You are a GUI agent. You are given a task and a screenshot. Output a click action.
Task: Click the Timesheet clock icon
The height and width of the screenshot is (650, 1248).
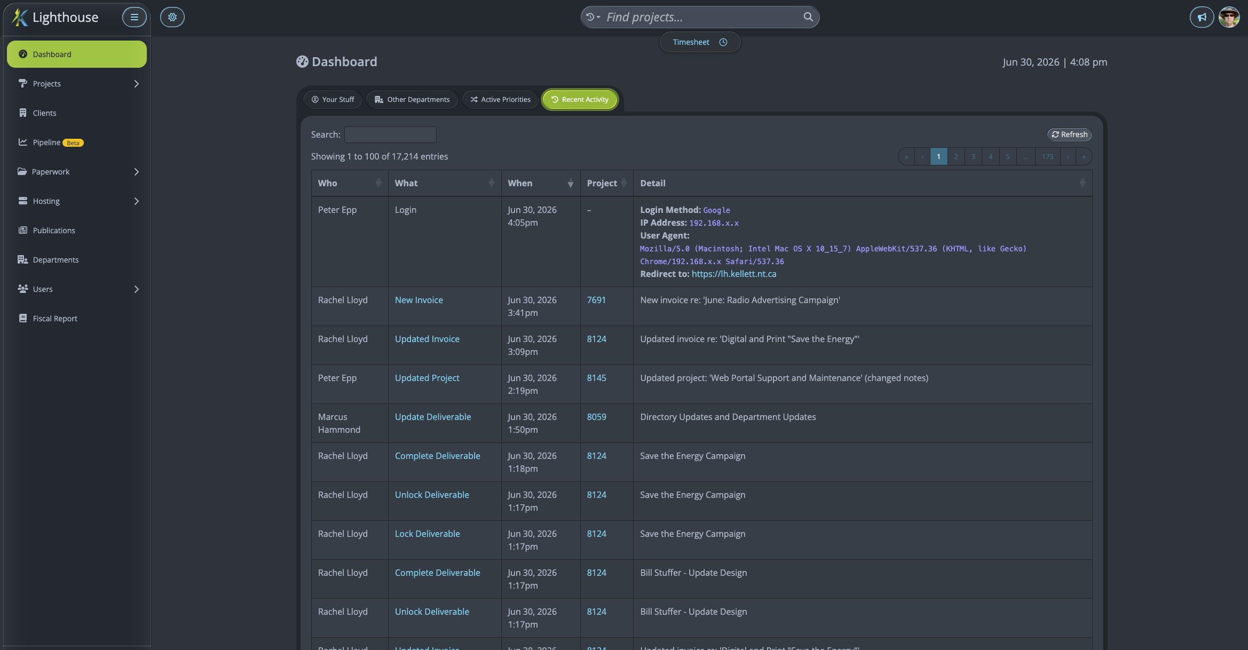(x=723, y=42)
